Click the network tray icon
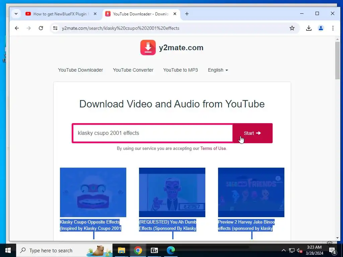 (292, 250)
